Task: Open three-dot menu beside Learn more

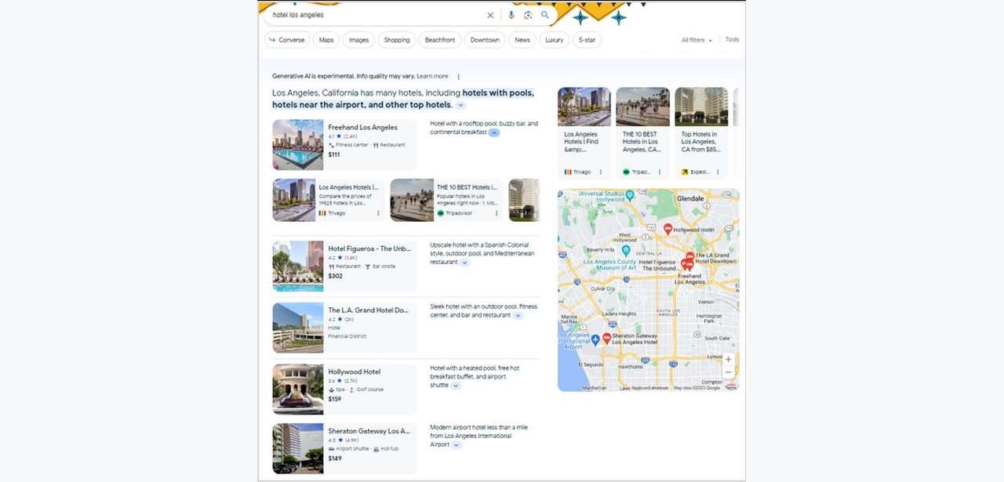Action: (459, 77)
